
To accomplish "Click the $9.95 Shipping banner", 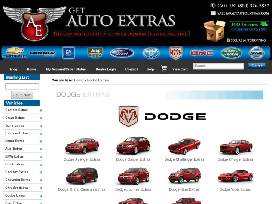I will (249, 27).
